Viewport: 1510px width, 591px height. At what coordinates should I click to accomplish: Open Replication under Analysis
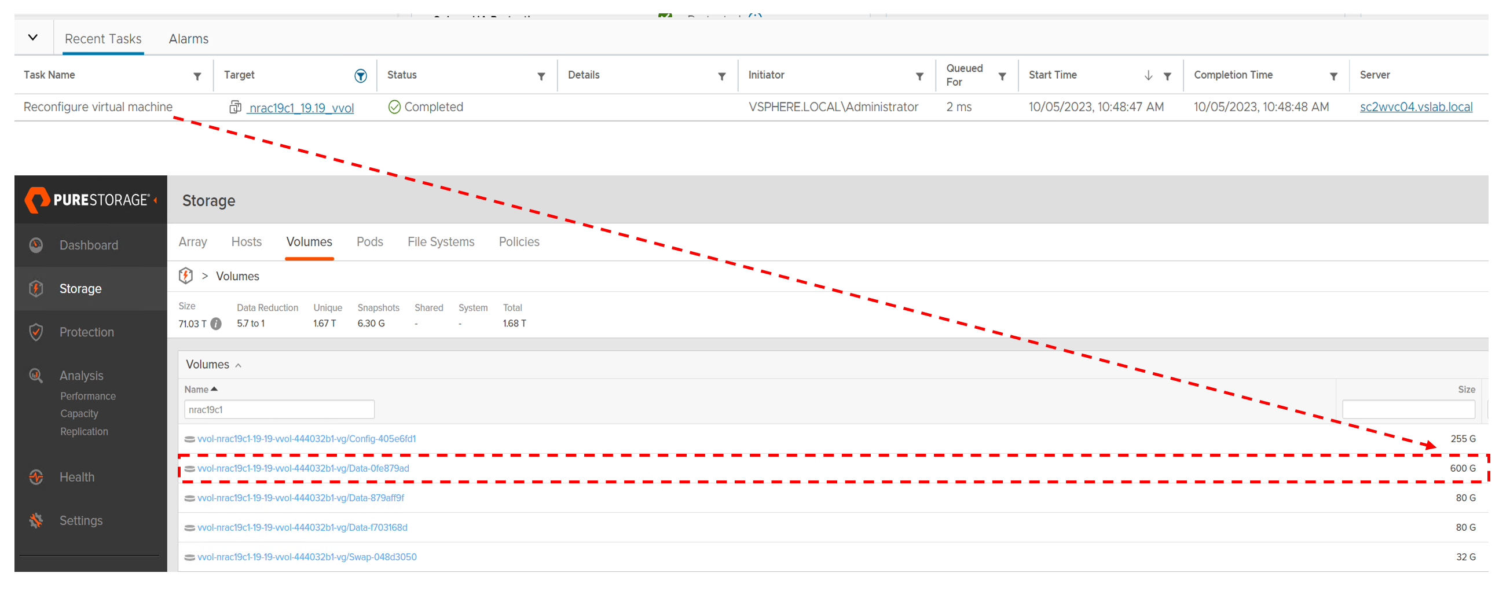coord(84,431)
